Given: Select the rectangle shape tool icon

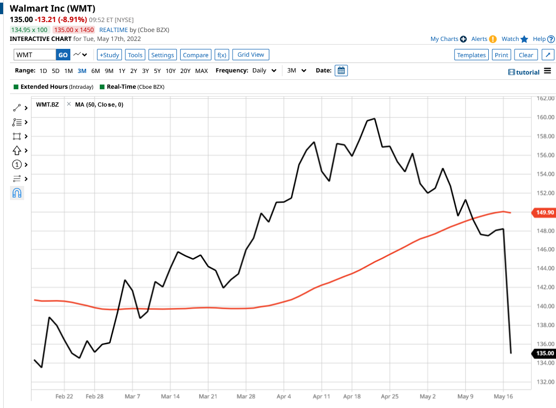Looking at the screenshot, I should tap(17, 136).
